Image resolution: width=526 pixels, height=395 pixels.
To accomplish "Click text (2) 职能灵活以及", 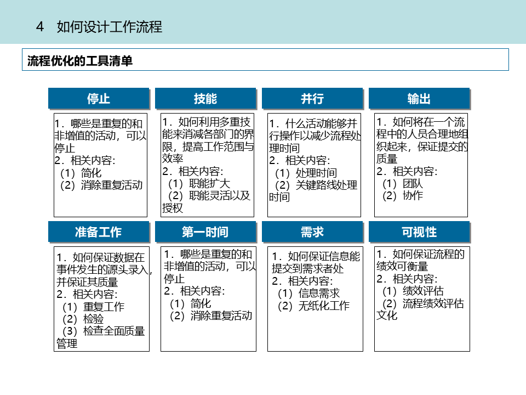I will pyautogui.click(x=209, y=195).
